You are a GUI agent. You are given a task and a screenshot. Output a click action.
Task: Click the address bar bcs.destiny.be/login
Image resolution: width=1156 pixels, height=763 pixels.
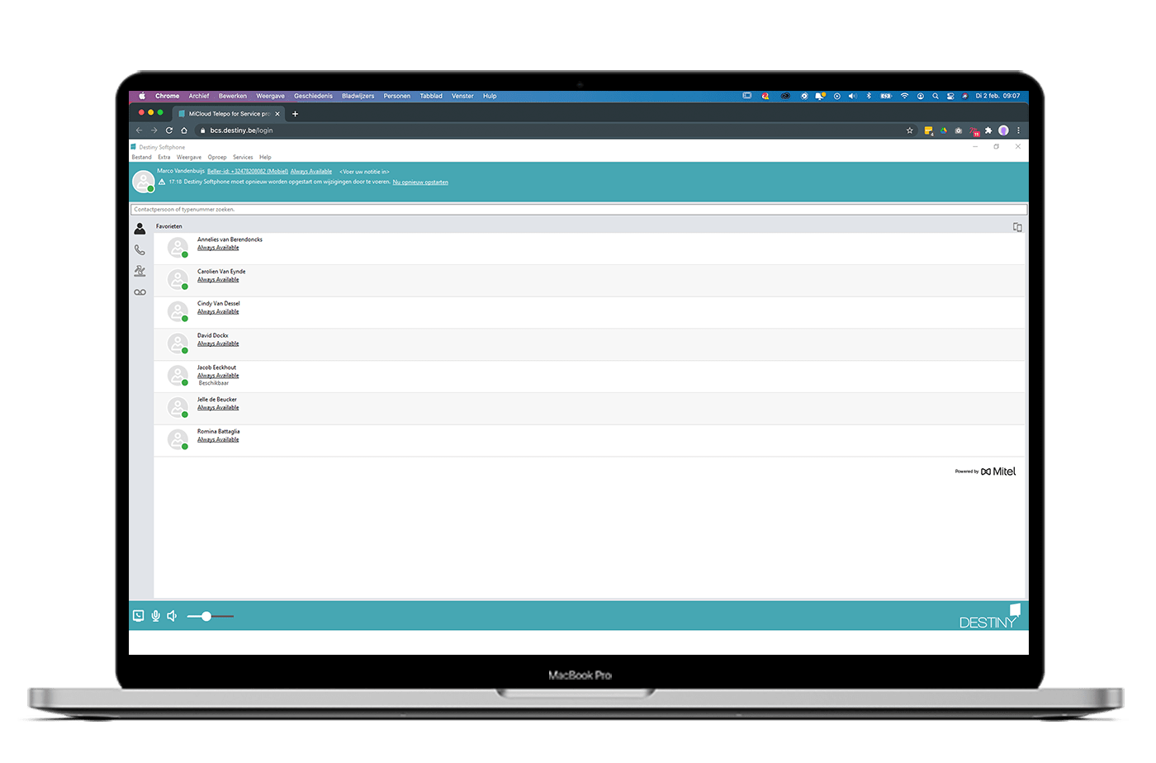click(241, 130)
